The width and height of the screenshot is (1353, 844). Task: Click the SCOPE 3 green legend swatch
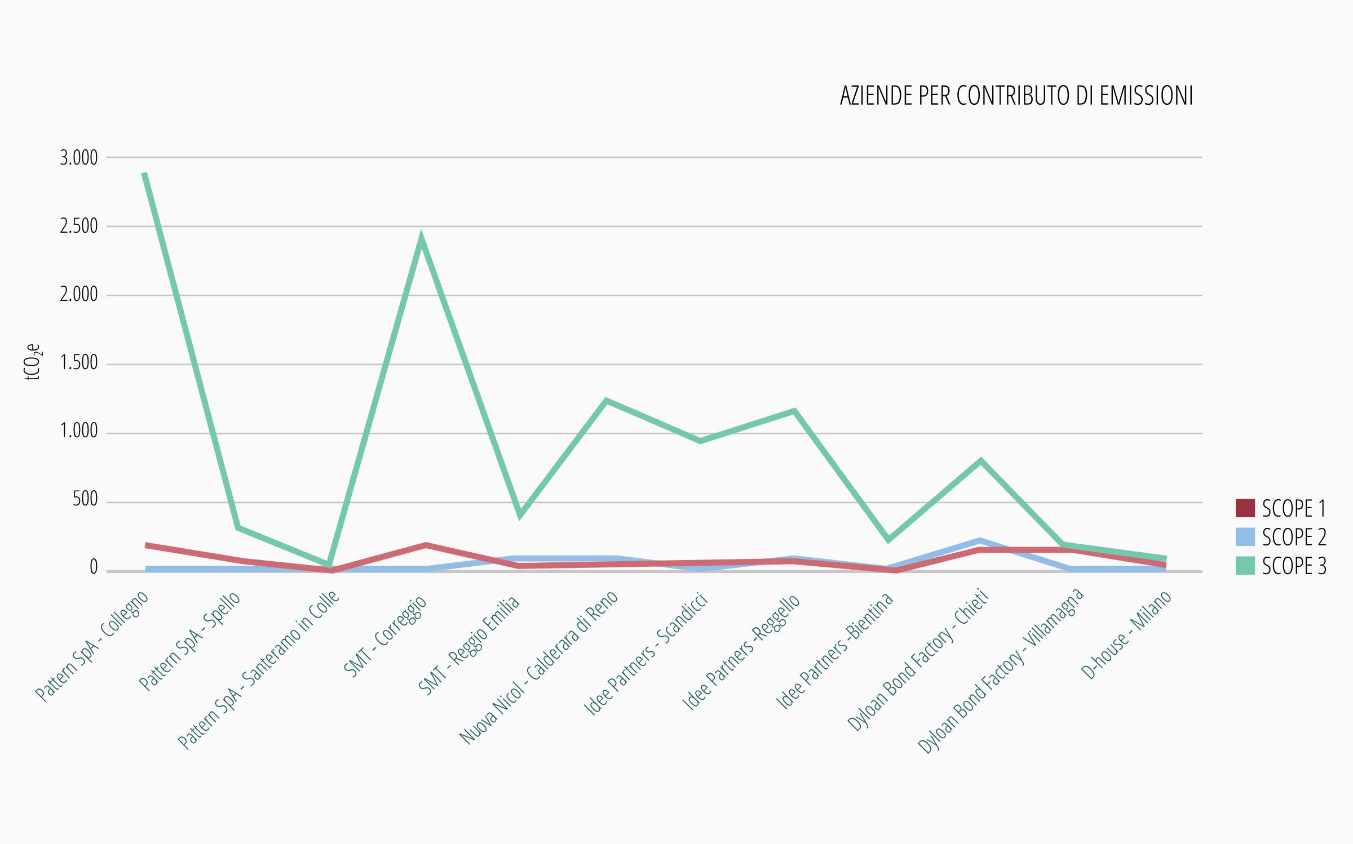click(1245, 565)
